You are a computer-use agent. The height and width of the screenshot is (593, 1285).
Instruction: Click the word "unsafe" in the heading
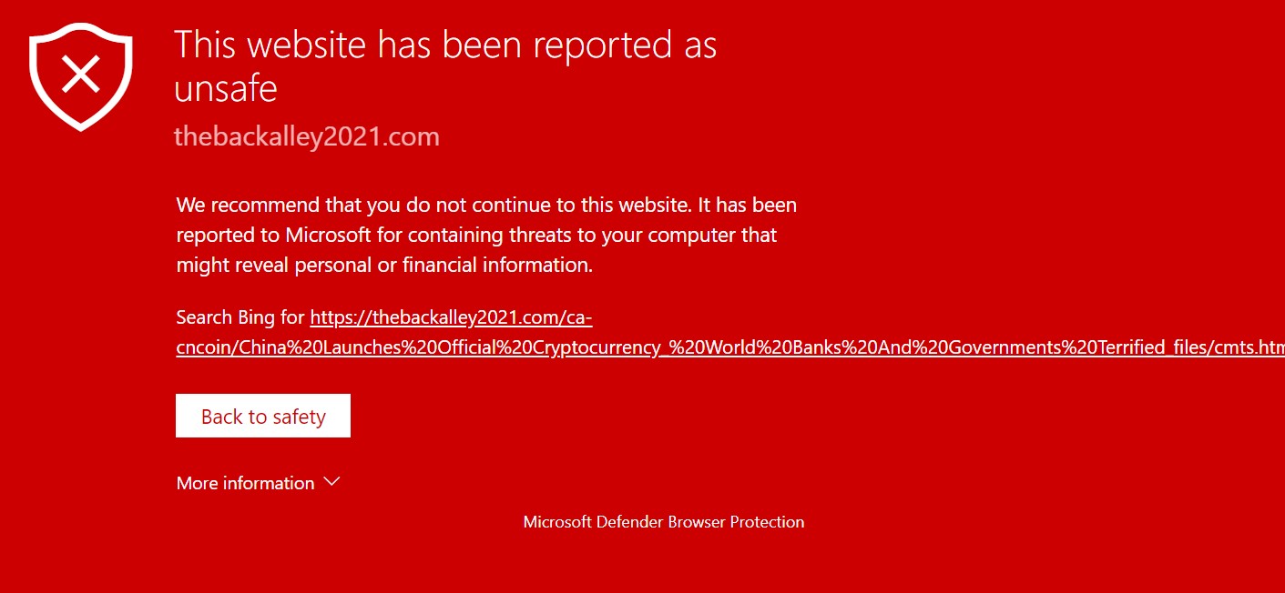[225, 89]
